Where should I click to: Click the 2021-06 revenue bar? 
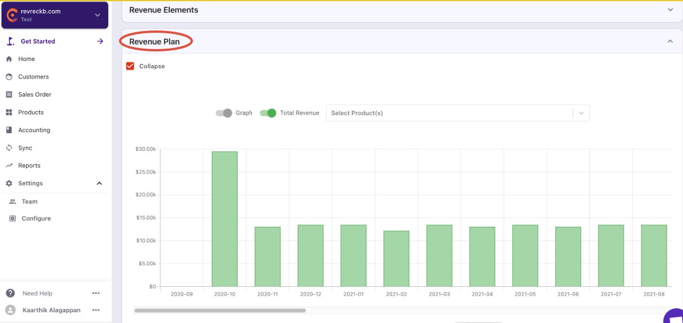[568, 257]
